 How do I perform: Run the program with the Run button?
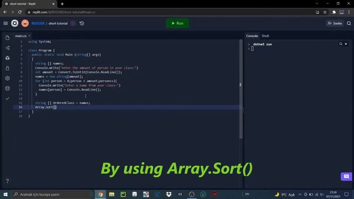178,23
